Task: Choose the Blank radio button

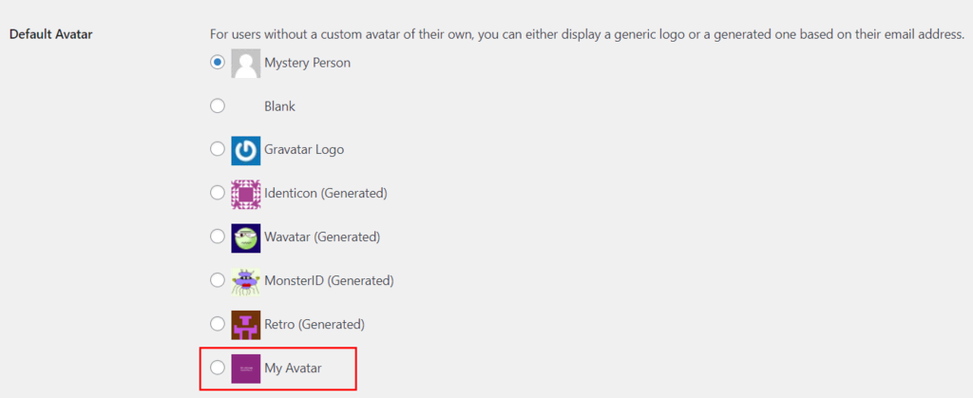Action: (218, 106)
